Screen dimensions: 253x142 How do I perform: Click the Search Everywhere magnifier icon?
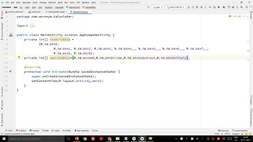tap(247, 7)
